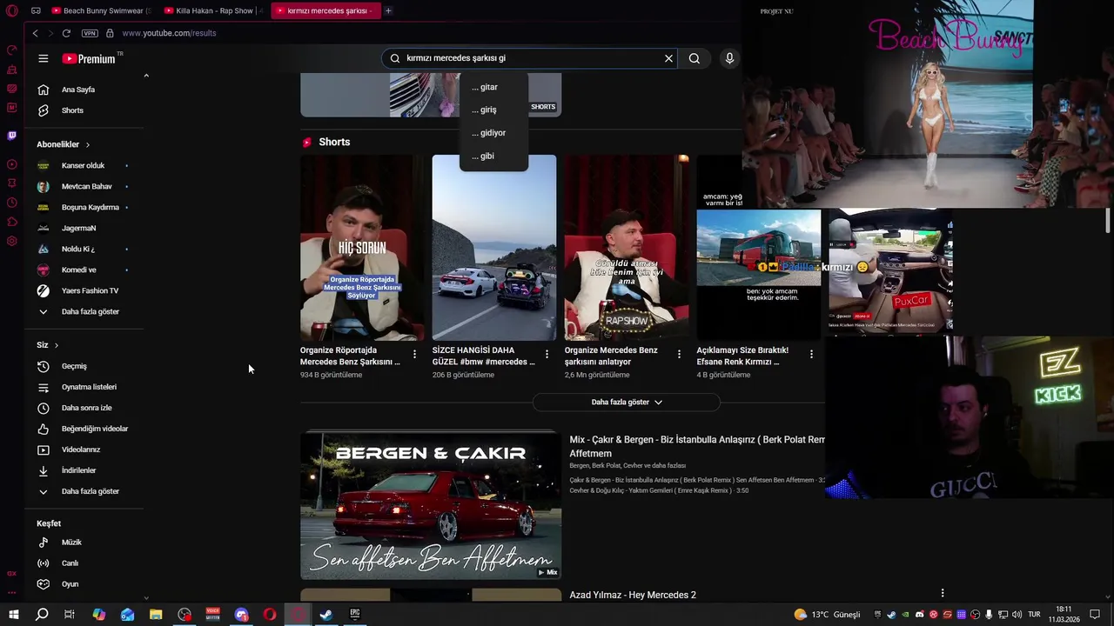Click the YouTube Premium logo
The image size is (1114, 626).
(89, 58)
